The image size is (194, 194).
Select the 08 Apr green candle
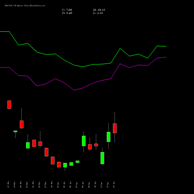pos(84,141)
